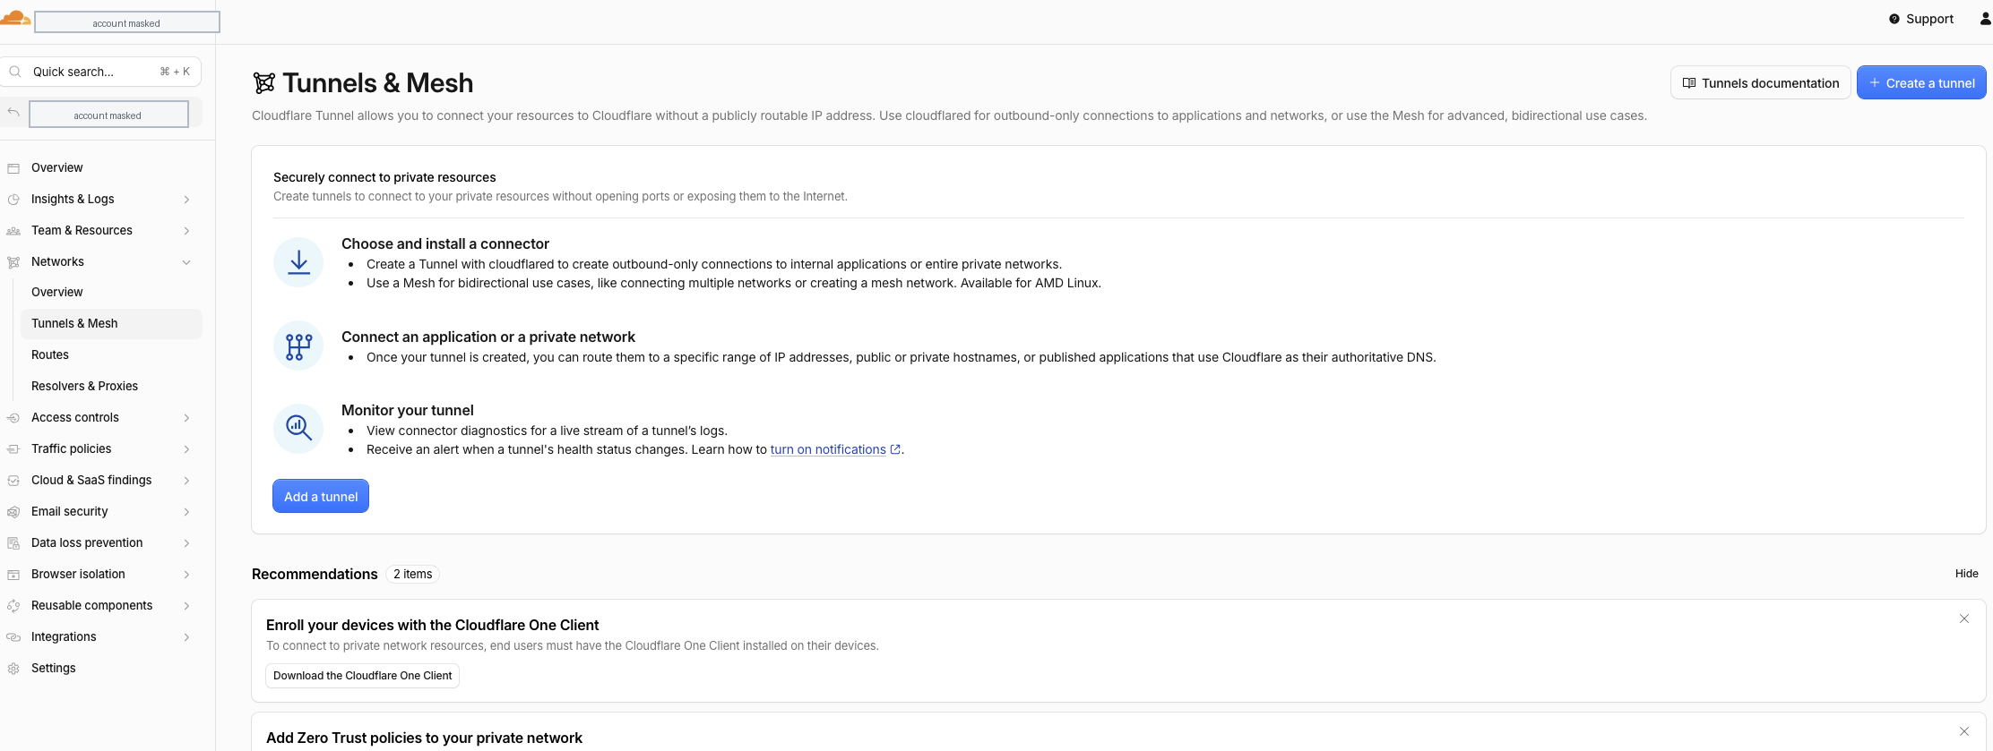Download the Cloudflare One Client
This screenshot has width=1993, height=751.
[362, 676]
